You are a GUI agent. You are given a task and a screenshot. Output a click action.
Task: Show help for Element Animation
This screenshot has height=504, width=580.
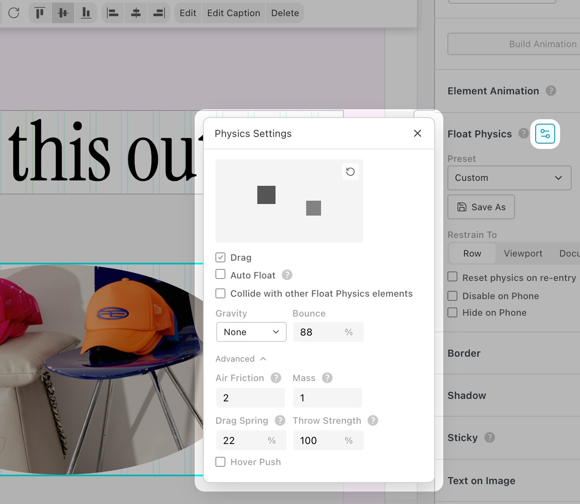[x=551, y=91]
